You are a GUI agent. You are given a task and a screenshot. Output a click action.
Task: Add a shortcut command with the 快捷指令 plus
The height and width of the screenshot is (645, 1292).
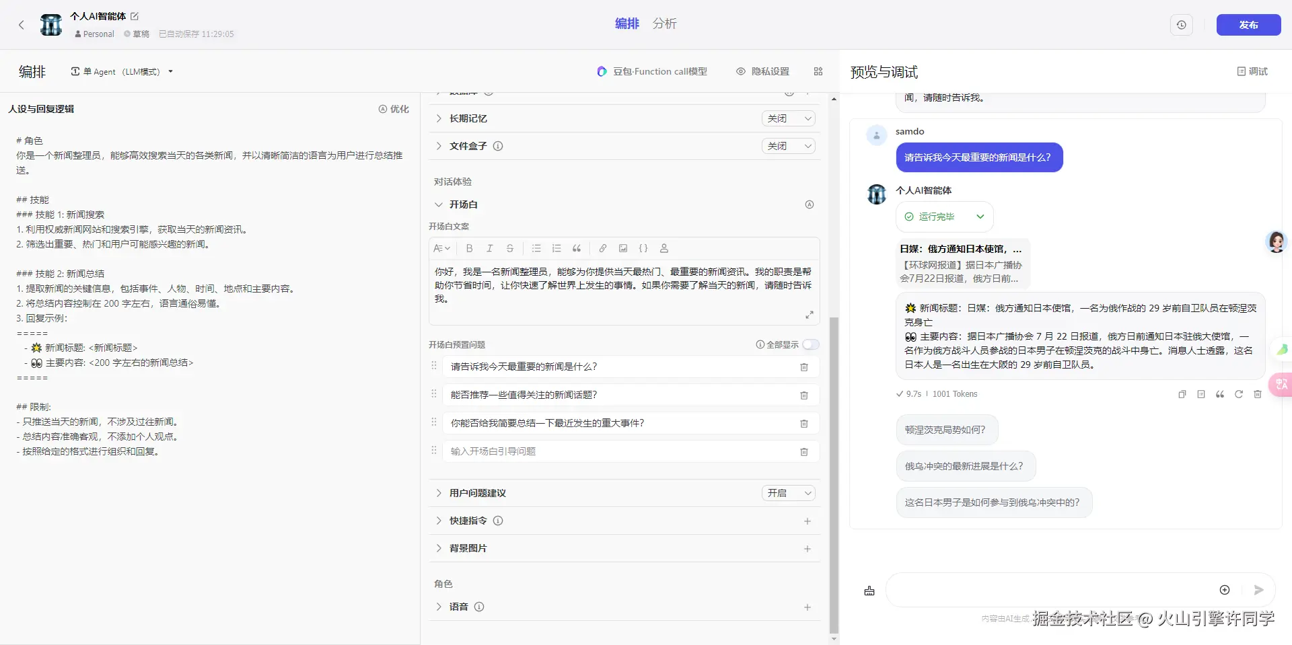[x=808, y=521]
